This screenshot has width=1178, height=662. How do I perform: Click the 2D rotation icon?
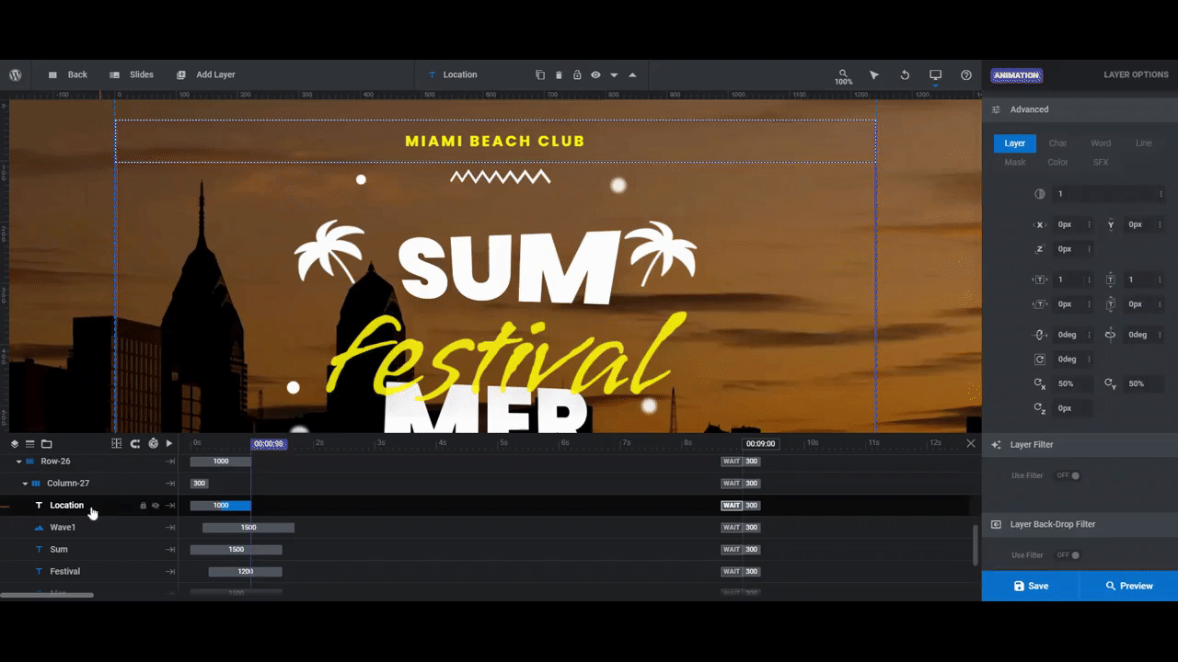[x=1040, y=360]
